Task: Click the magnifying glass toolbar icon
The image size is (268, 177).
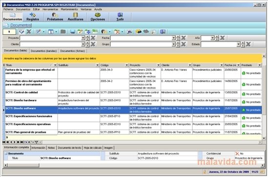Action: coord(153,32)
